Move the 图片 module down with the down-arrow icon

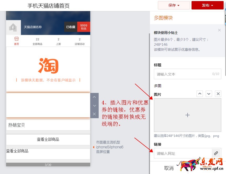click(x=209, y=93)
